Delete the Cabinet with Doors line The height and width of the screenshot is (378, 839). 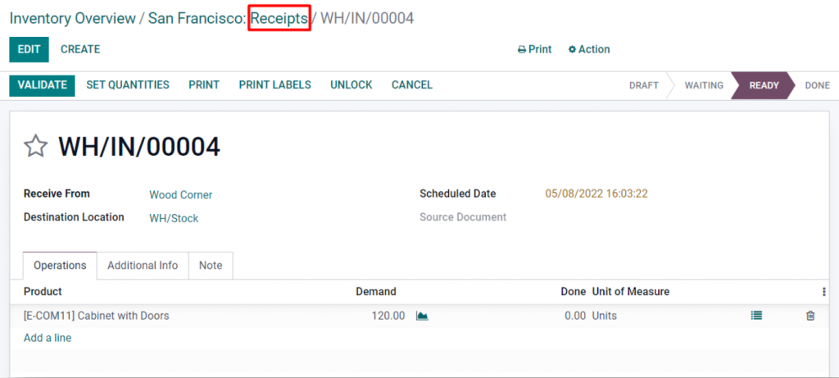[810, 316]
